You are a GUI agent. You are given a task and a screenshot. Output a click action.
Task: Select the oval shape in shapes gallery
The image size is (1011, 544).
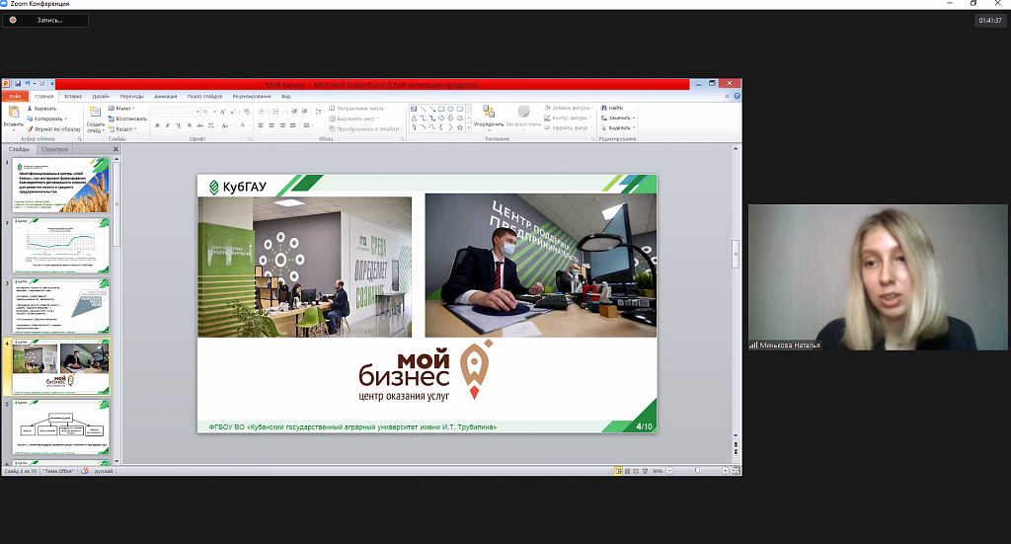tap(450, 109)
